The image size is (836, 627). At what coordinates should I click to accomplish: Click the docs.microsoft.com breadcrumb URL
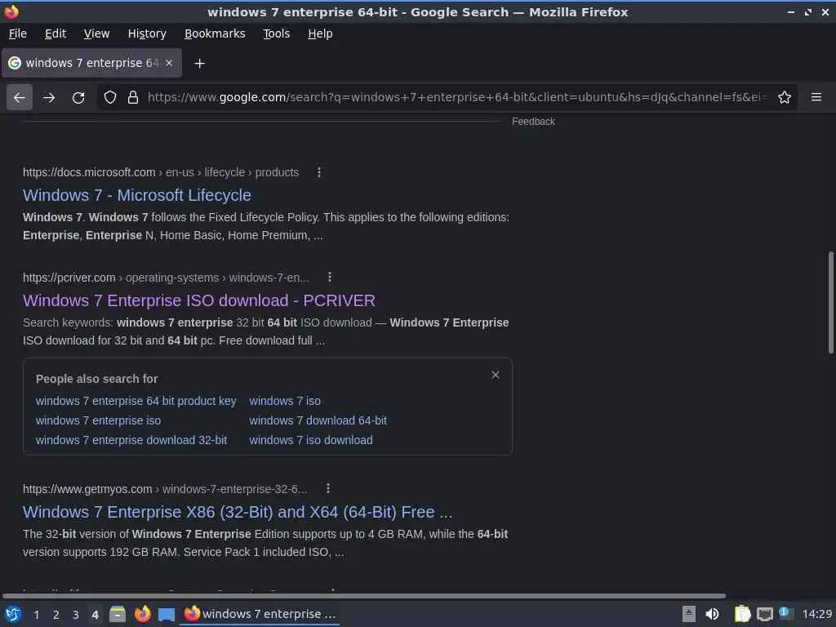click(161, 172)
